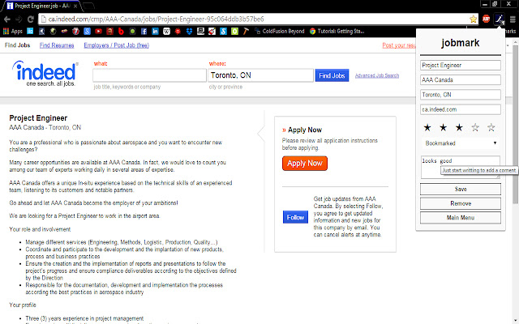Click the 'AAA Canada - Toronto, ON' subtitle
Screen dimensions: 519x324
coord(45,127)
